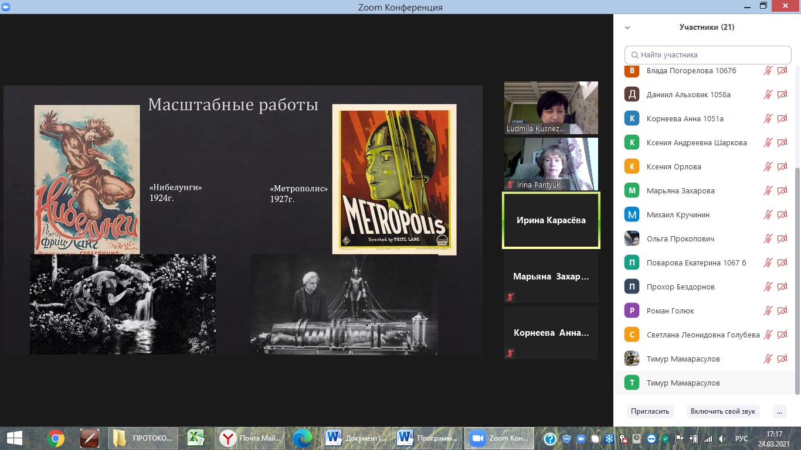801x450 pixels.
Task: Select Ludmila Kusnez video thumbnail
Action: click(551, 108)
